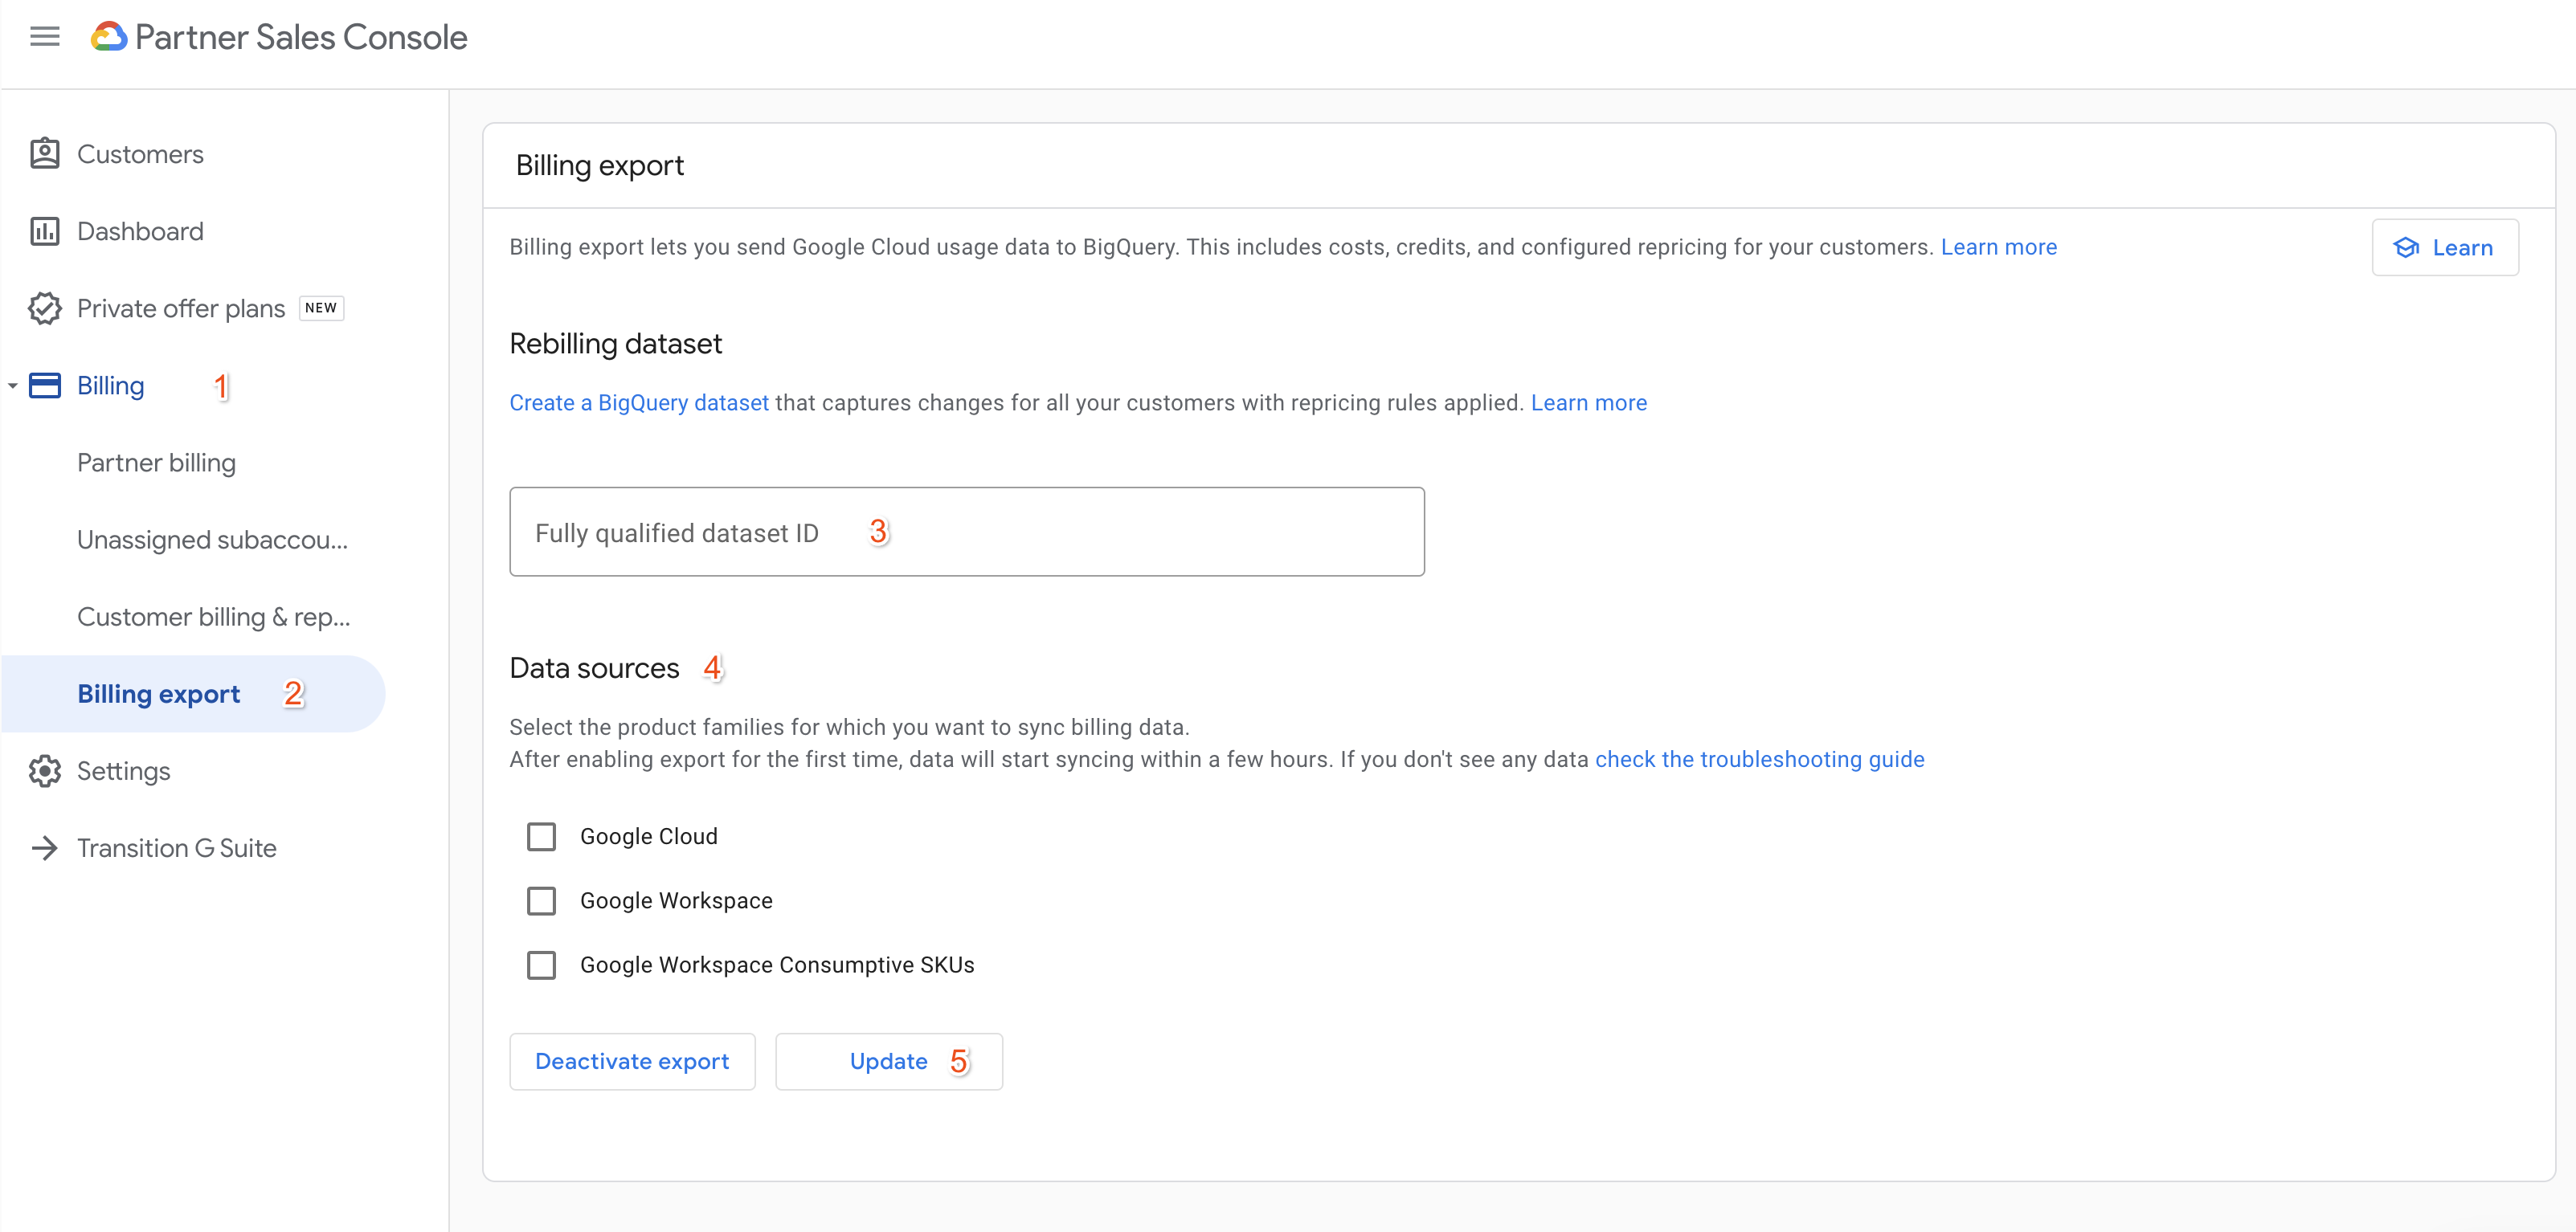Click the Customers navigation icon
2576x1232 pixels.
[46, 154]
